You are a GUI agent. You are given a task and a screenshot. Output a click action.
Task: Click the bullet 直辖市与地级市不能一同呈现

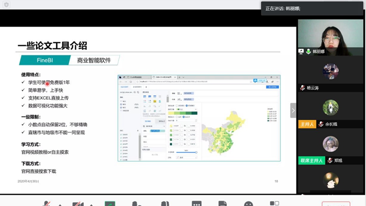click(x=56, y=133)
